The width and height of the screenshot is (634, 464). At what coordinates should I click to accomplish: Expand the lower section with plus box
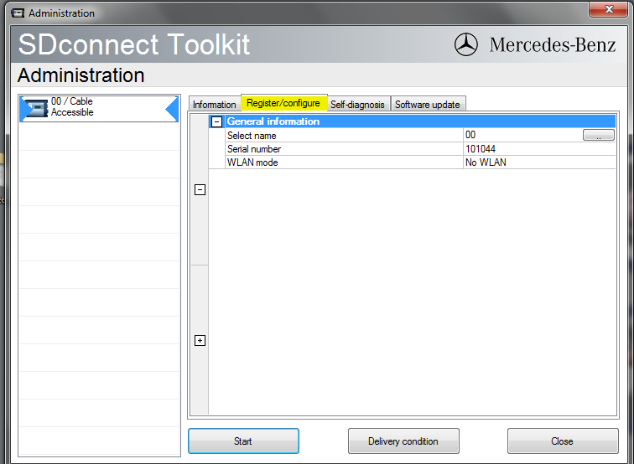click(200, 340)
